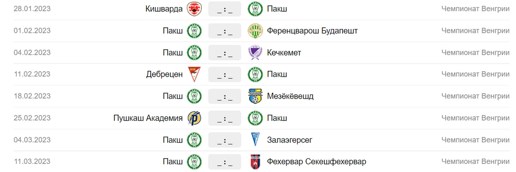
Task: Click the Puskas Akademia logo
Action: pos(194,118)
